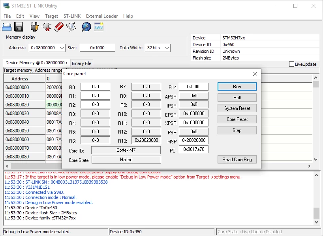The image size is (323, 236).
Task: Click the Core Reset button
Action: coord(237,119)
